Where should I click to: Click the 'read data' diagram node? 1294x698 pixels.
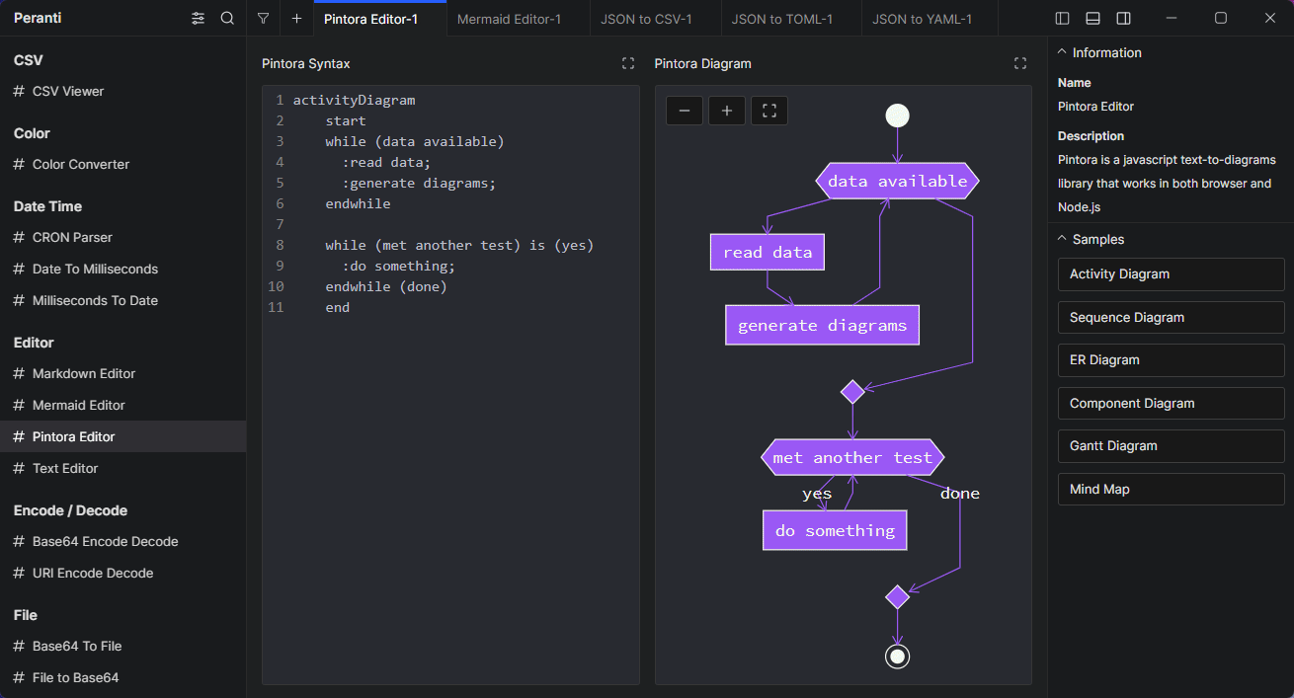(767, 252)
